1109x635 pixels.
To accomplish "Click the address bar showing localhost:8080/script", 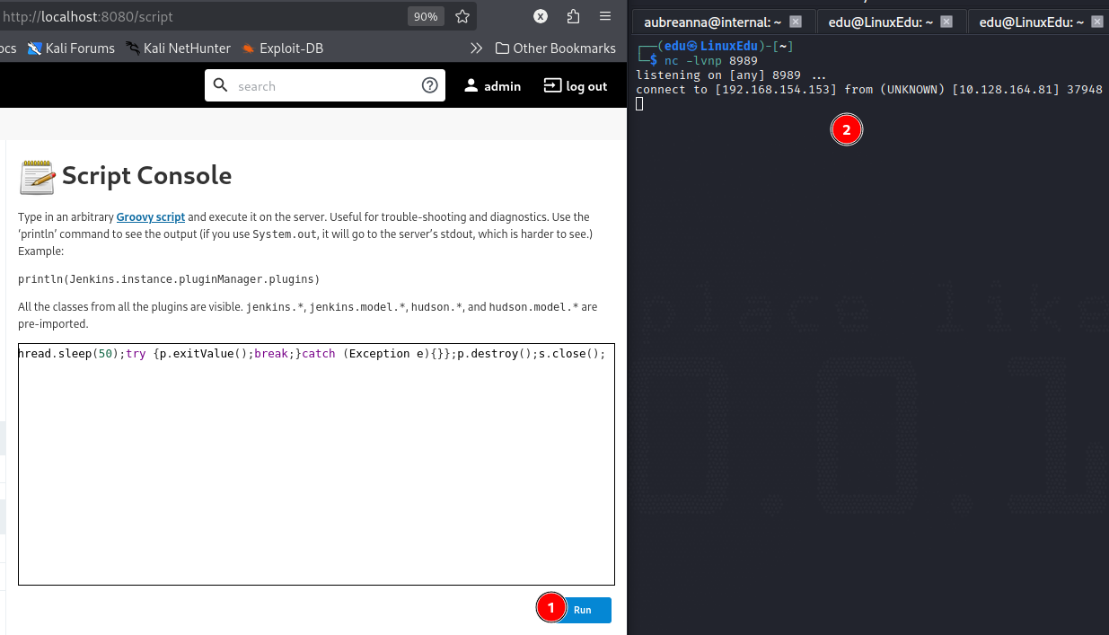I will (199, 16).
